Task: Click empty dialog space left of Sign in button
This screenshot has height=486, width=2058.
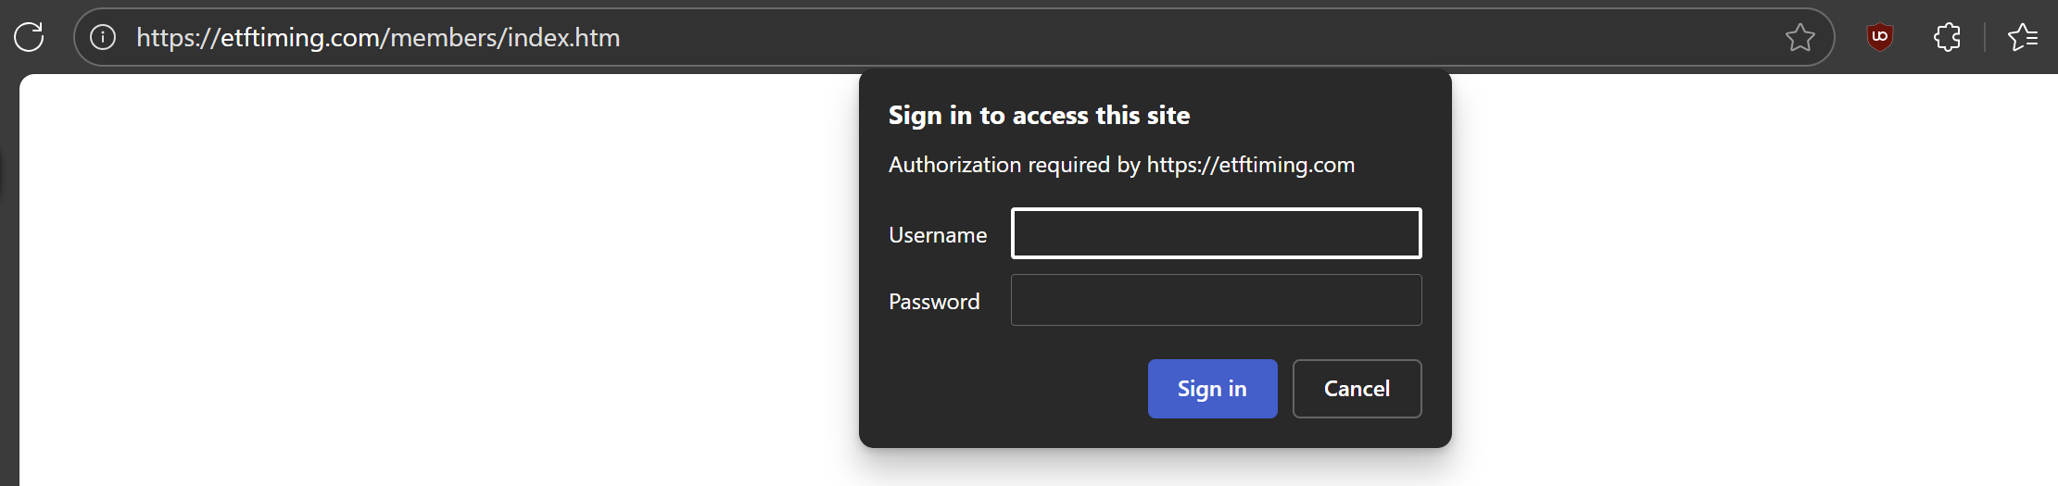Action: pos(1010,389)
